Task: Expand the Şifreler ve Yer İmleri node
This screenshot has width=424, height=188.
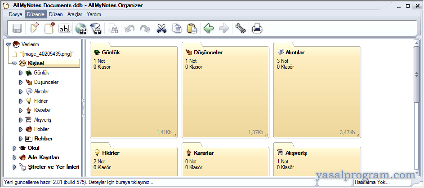Action: tap(14, 167)
